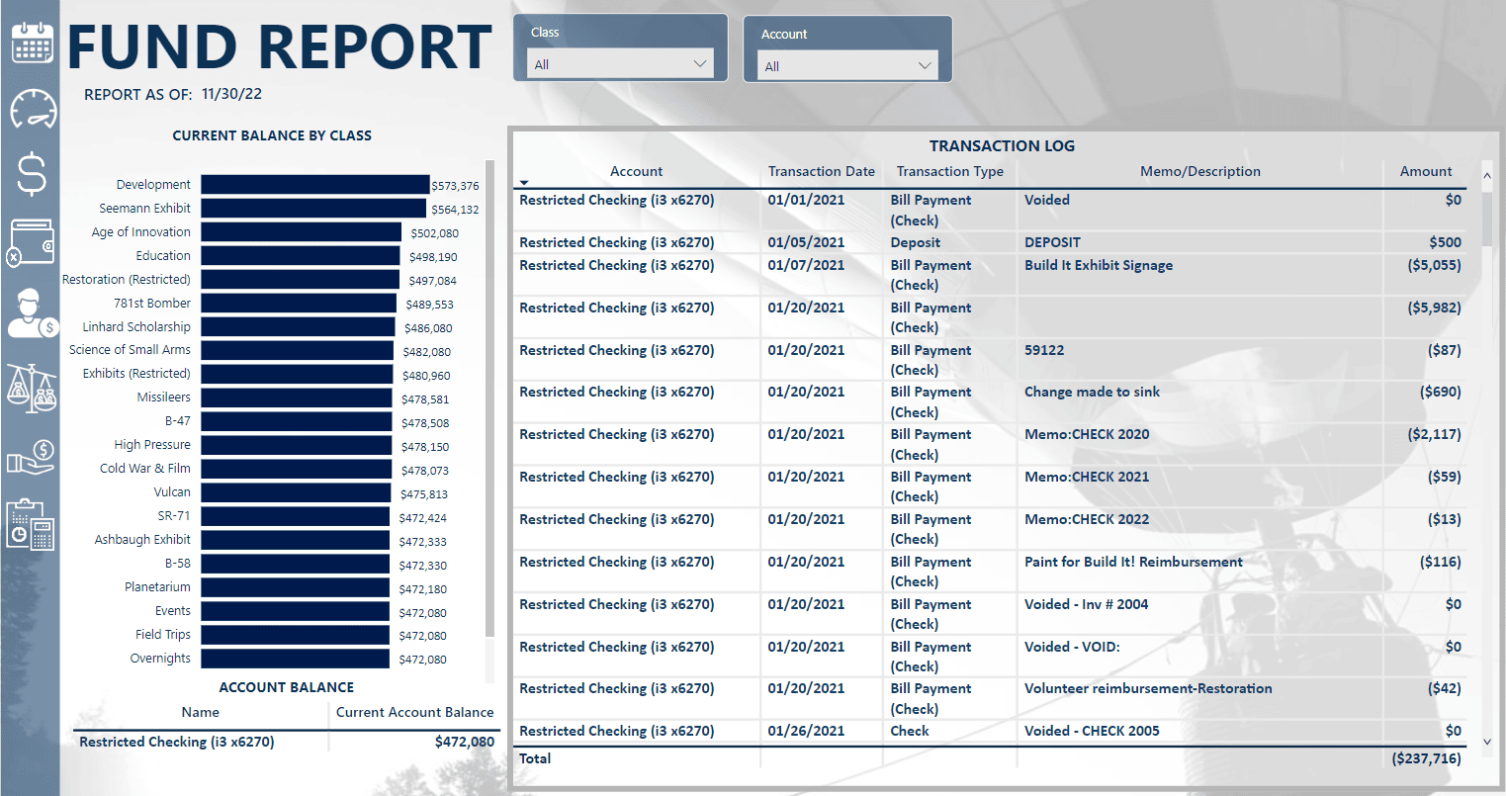Select the SR-71 bar

(x=296, y=516)
